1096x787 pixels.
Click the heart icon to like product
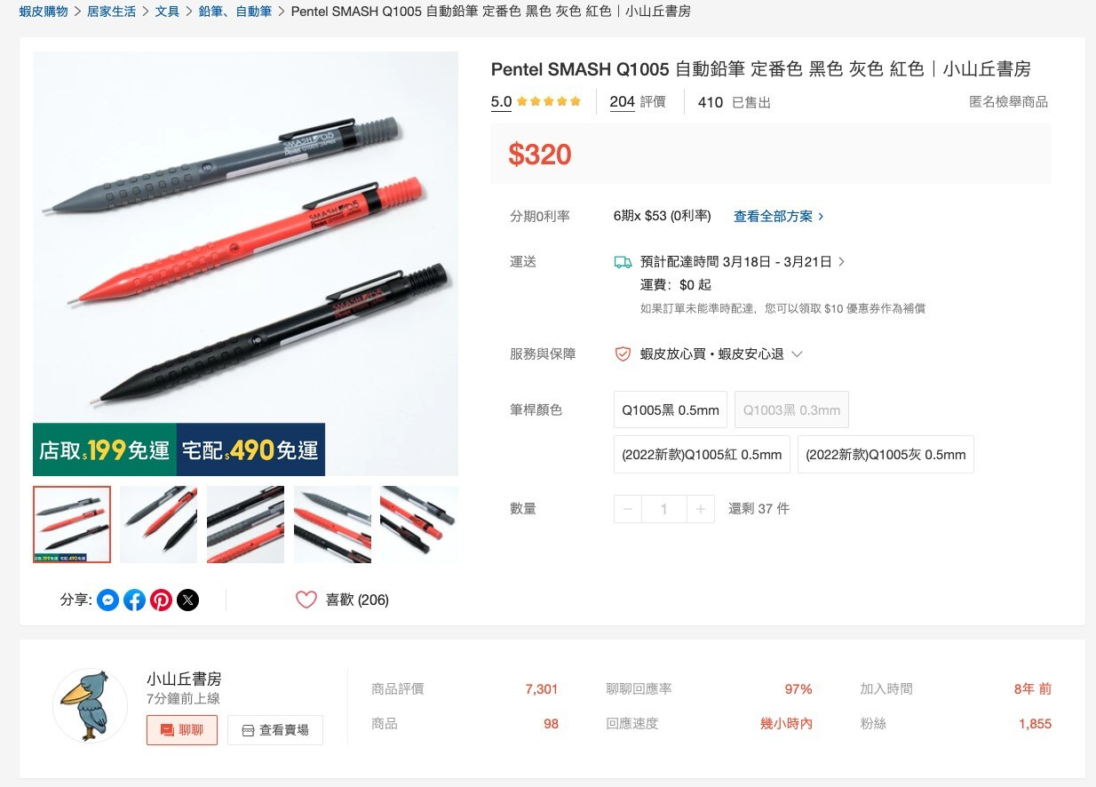306,600
